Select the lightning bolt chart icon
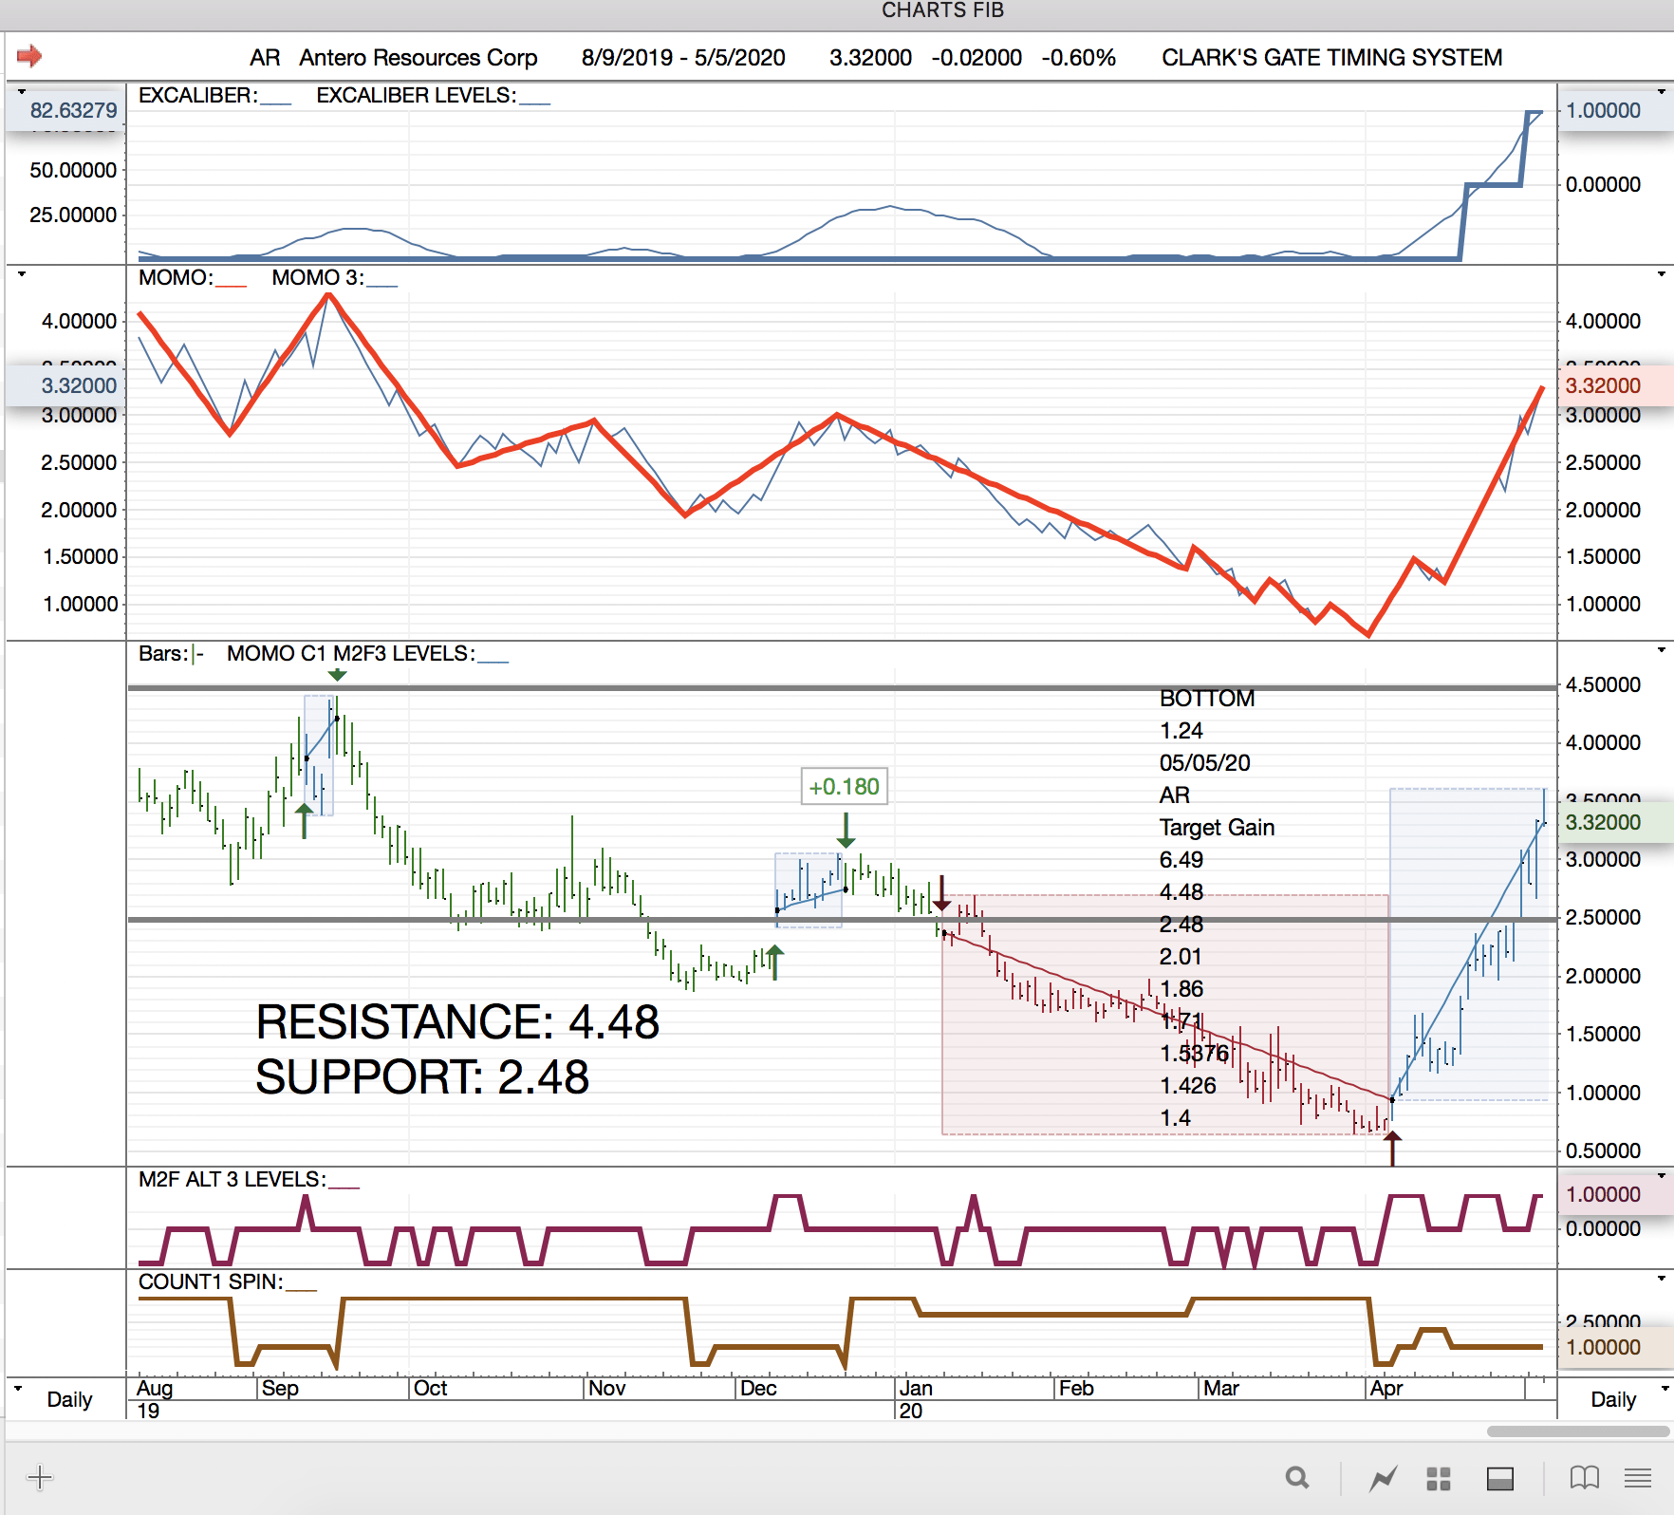This screenshot has height=1515, width=1674. tap(1383, 1478)
